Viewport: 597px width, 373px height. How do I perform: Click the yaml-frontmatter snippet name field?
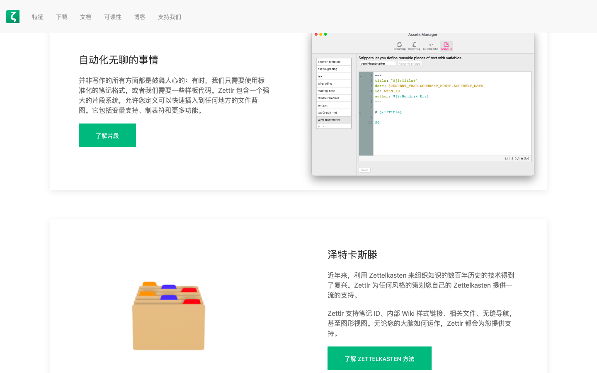tap(378, 64)
